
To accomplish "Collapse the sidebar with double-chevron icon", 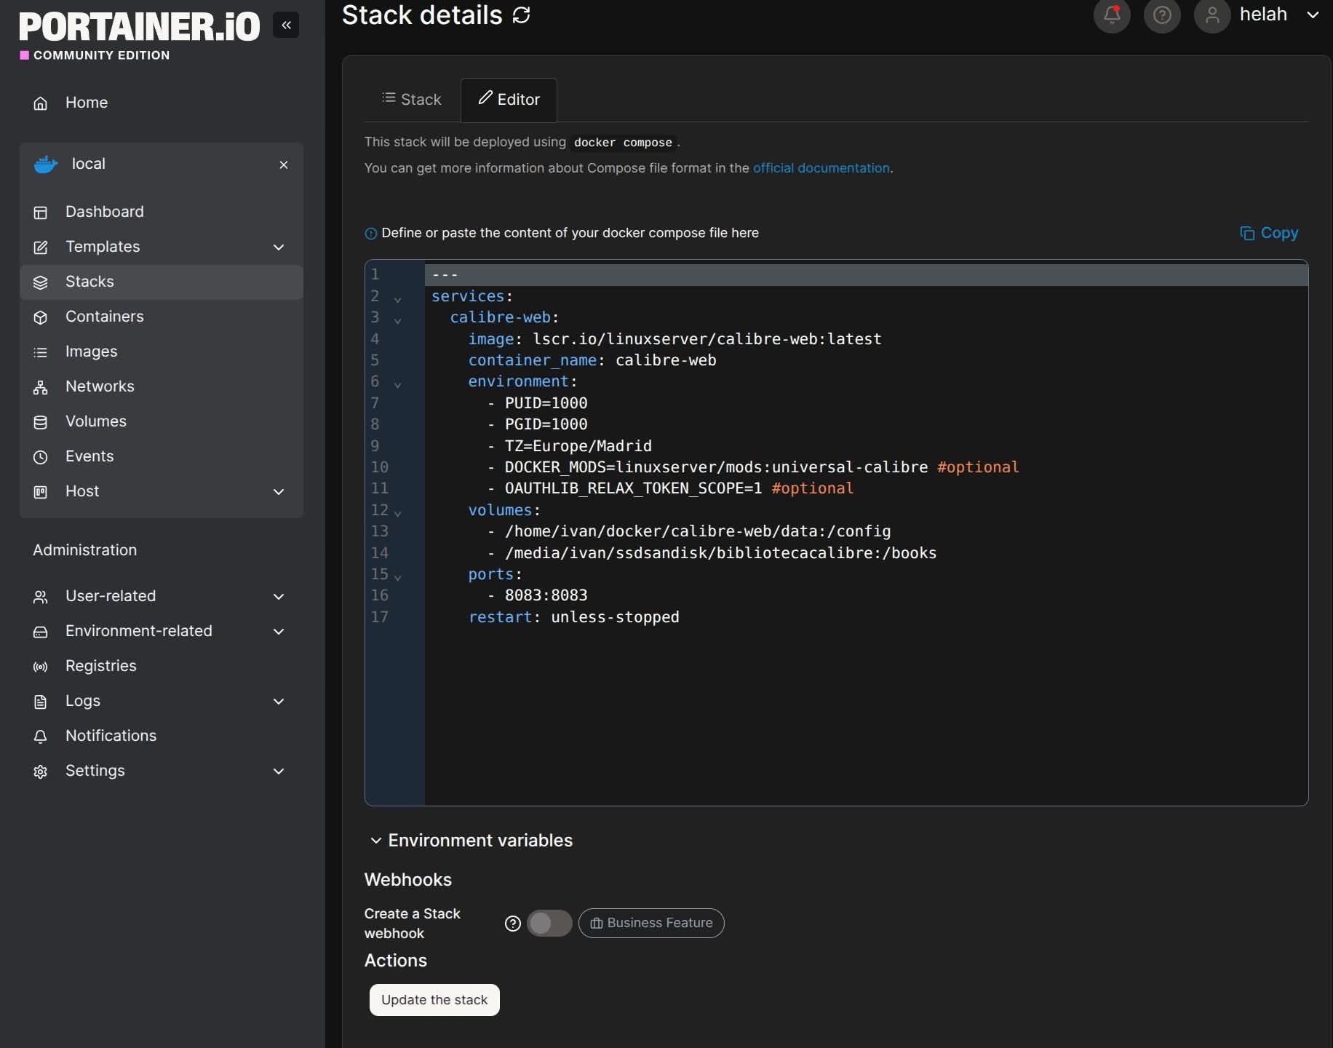I will [x=286, y=25].
